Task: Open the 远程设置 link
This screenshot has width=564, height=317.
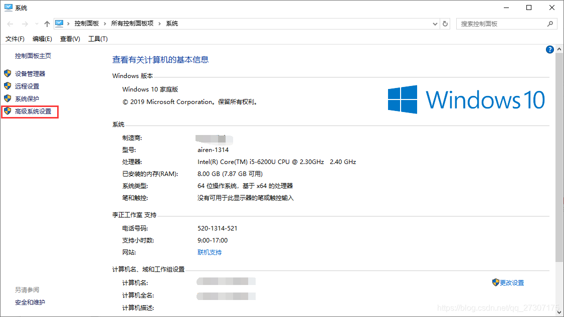Action: 27,86
